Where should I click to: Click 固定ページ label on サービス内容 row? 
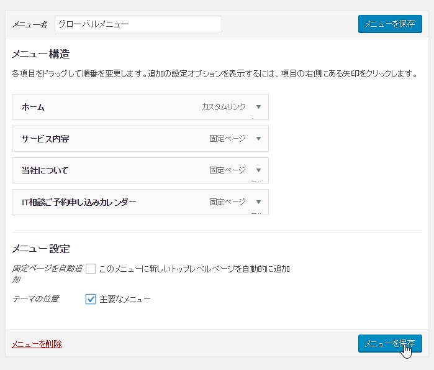(x=227, y=138)
